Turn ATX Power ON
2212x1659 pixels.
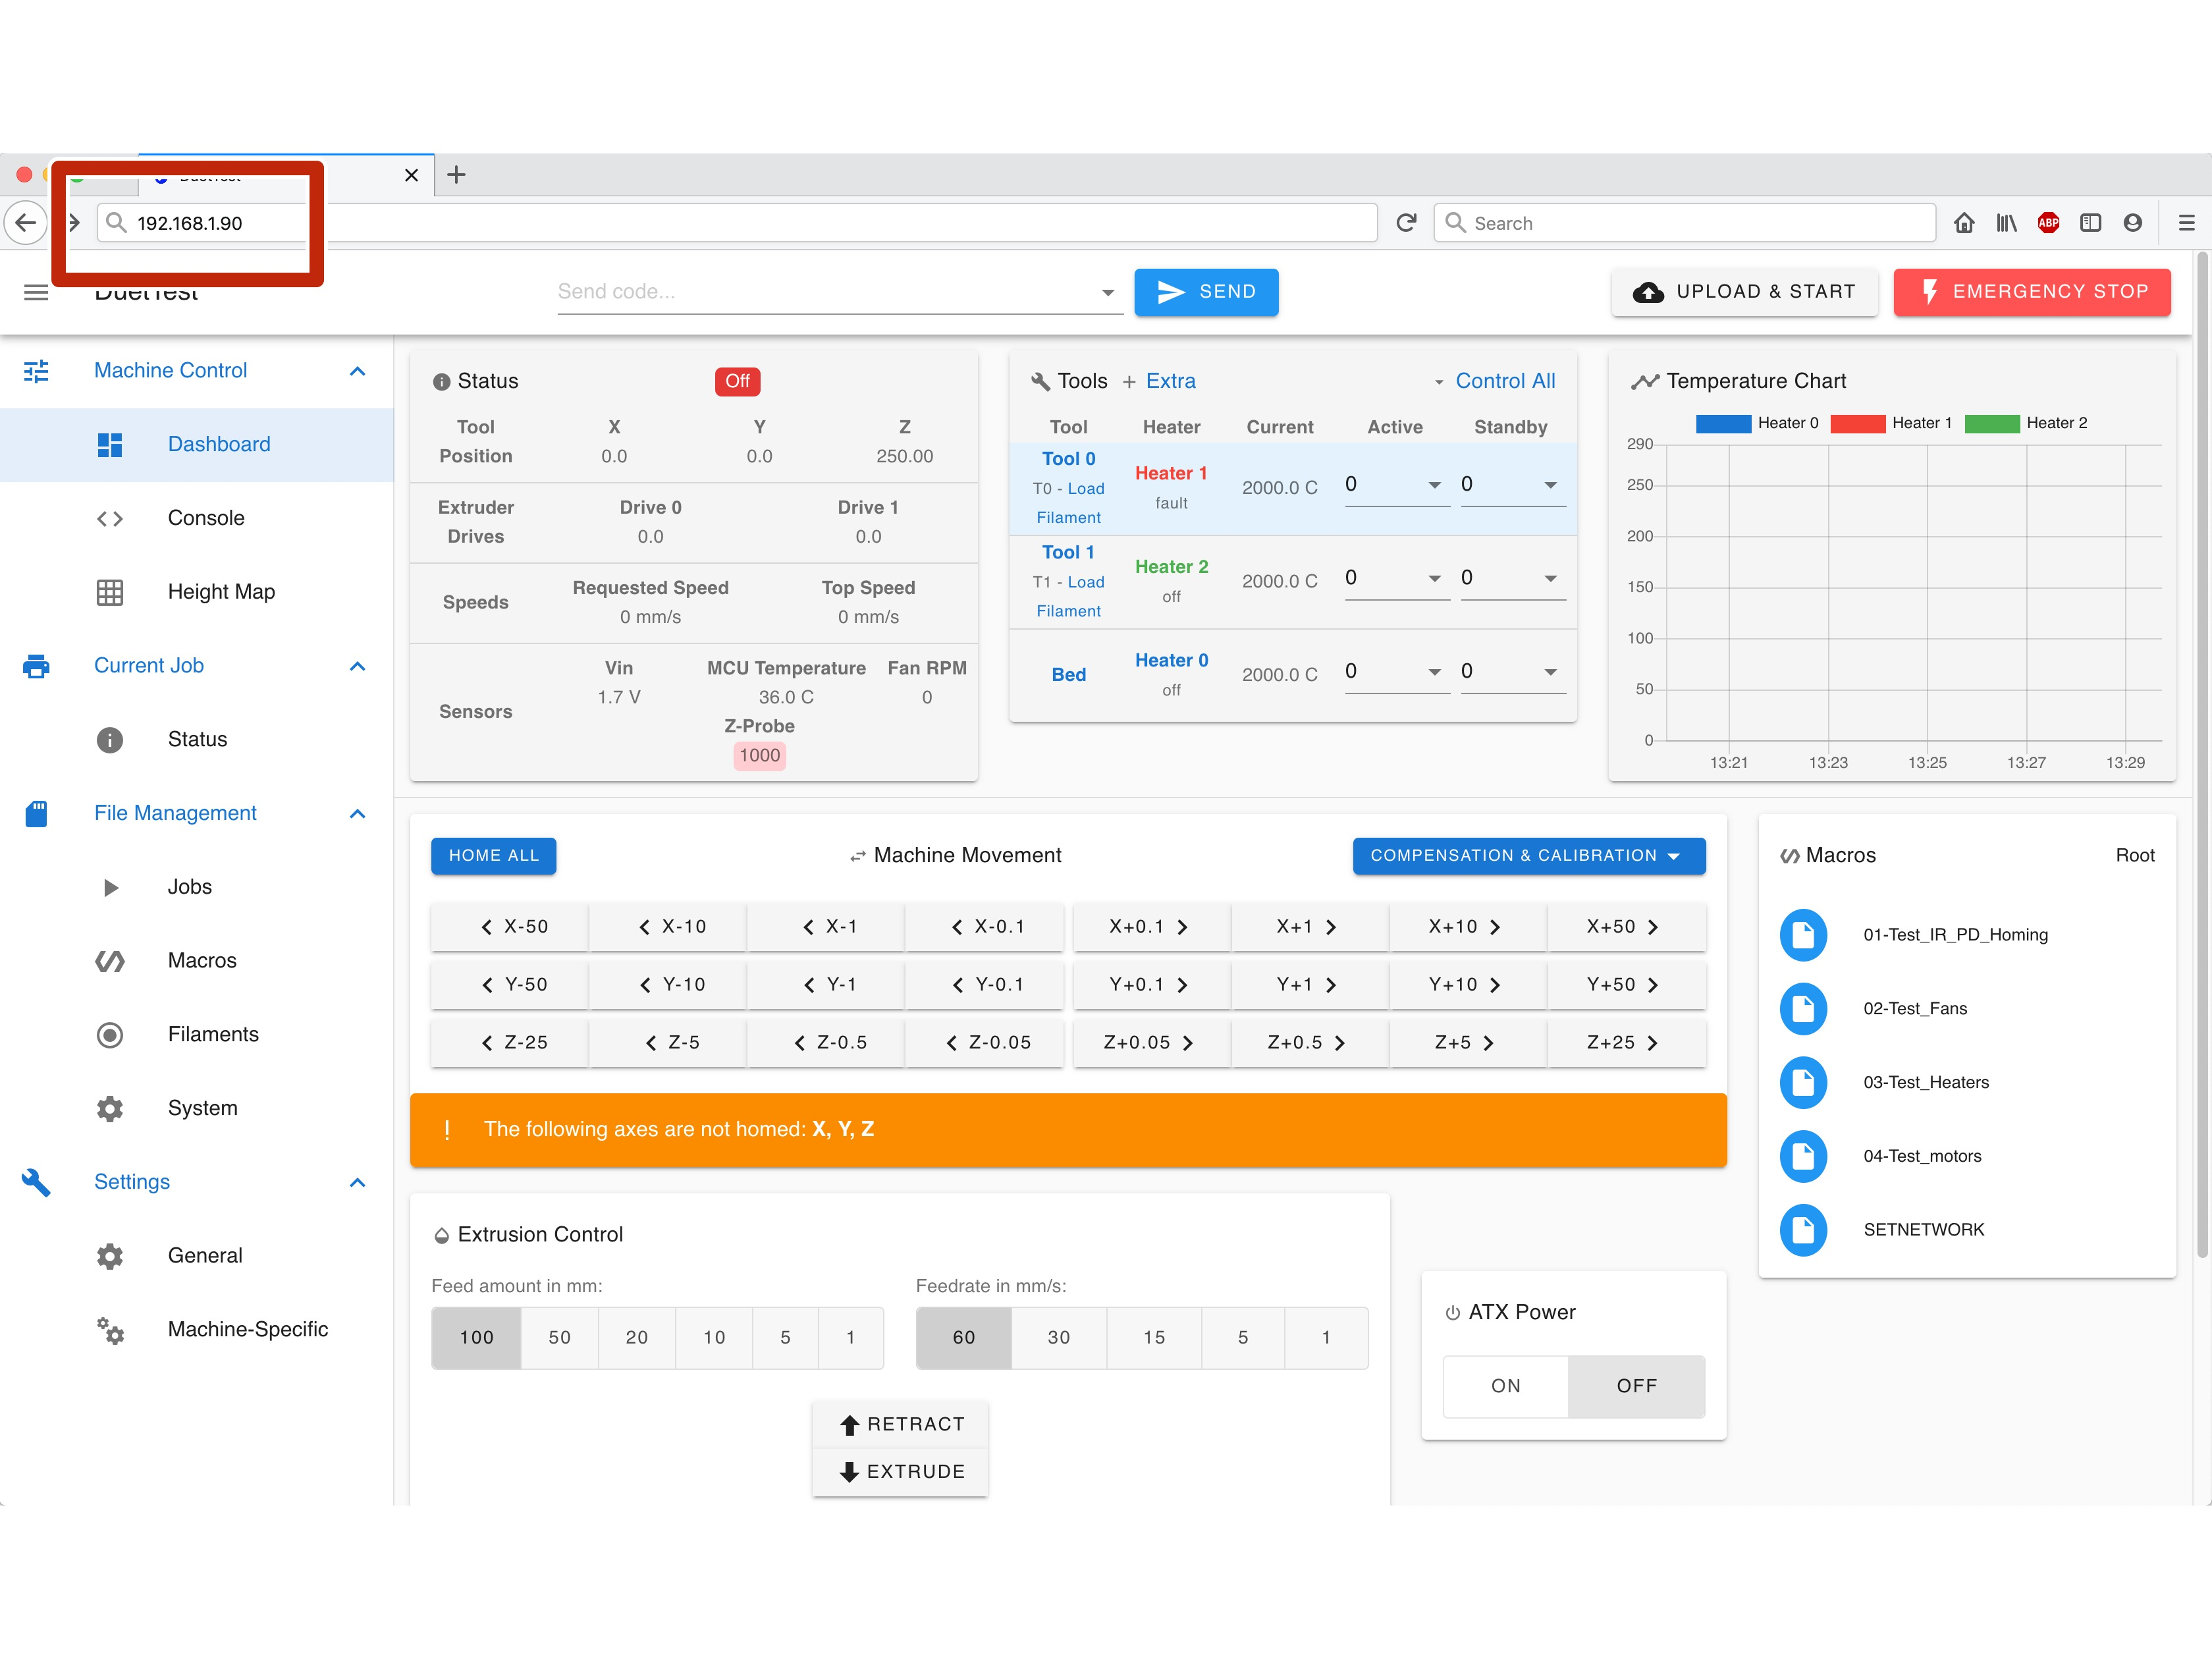pyautogui.click(x=1505, y=1386)
